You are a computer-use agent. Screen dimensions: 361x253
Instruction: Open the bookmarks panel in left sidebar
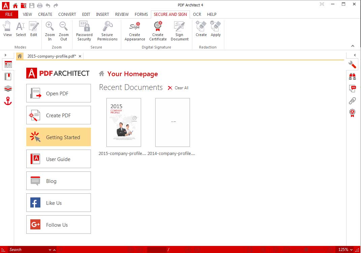pos(8,76)
